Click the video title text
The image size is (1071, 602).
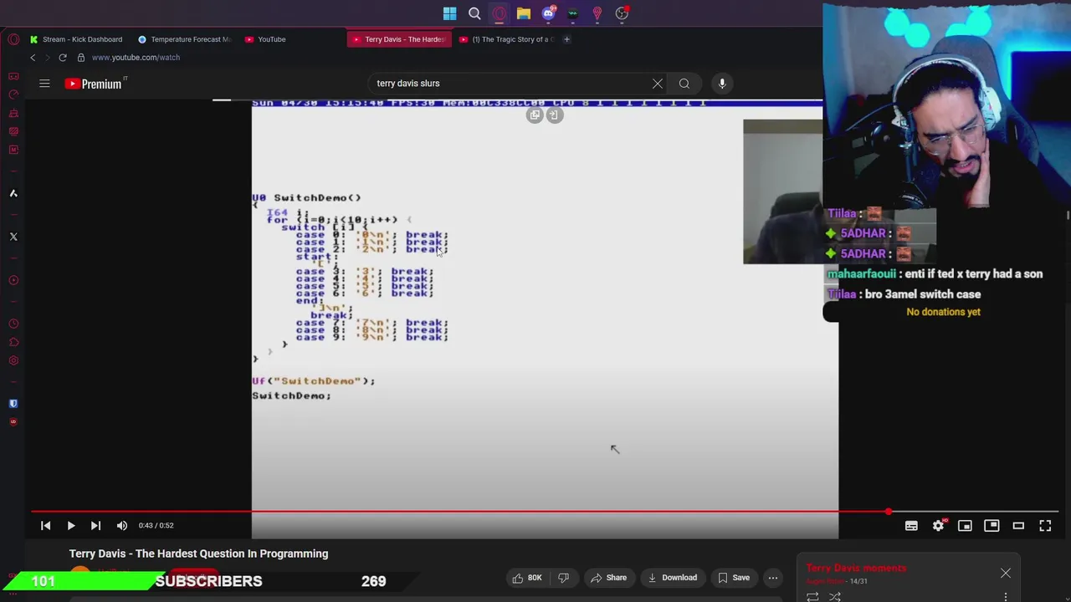coord(198,554)
